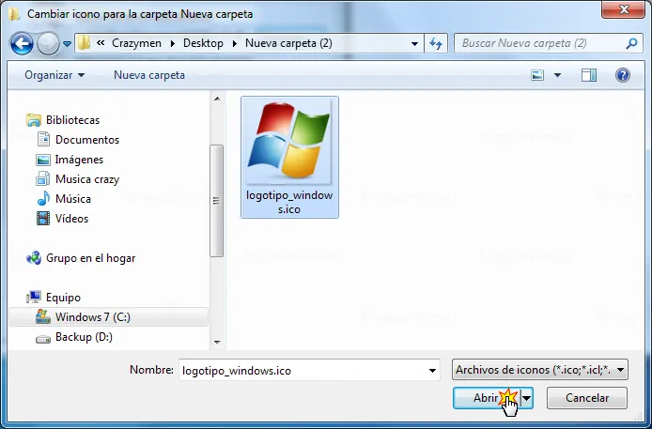The image size is (652, 429).
Task: Click the greyed Forward navigation arrow
Action: 48,43
